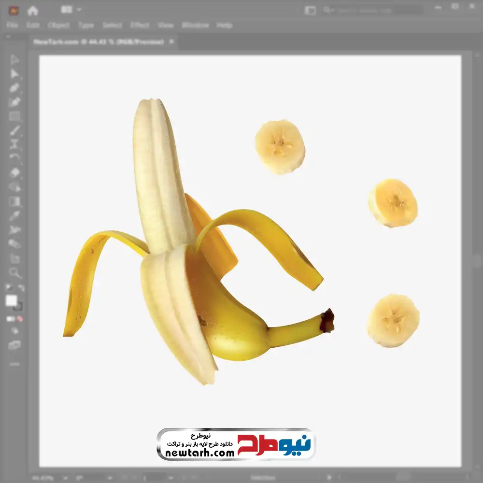Image resolution: width=483 pixels, height=483 pixels.
Task: Select the Gradient tool
Action: point(14,201)
